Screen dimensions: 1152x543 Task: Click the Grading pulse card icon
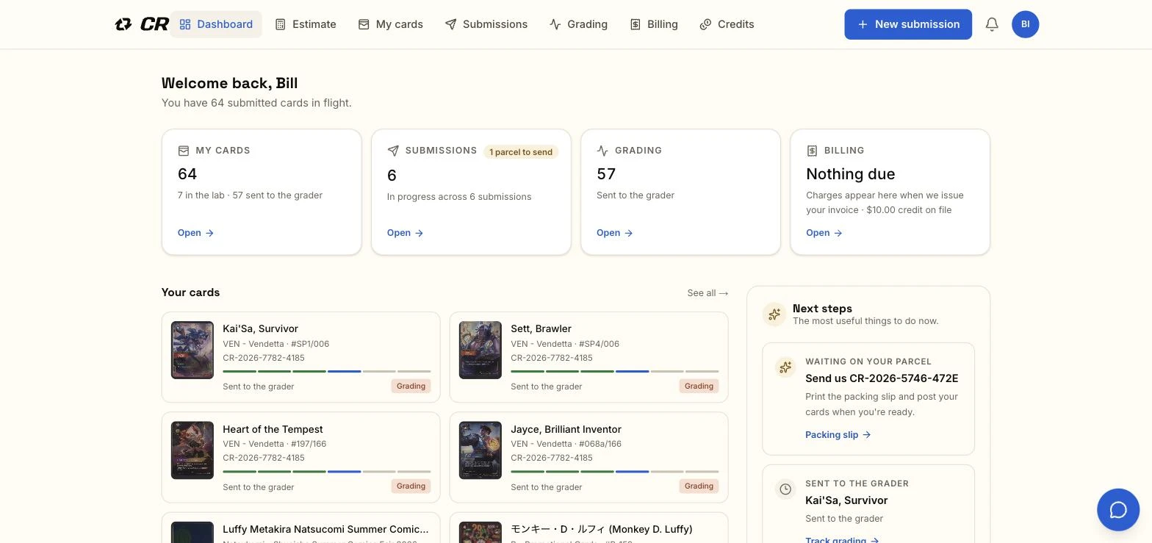(602, 151)
